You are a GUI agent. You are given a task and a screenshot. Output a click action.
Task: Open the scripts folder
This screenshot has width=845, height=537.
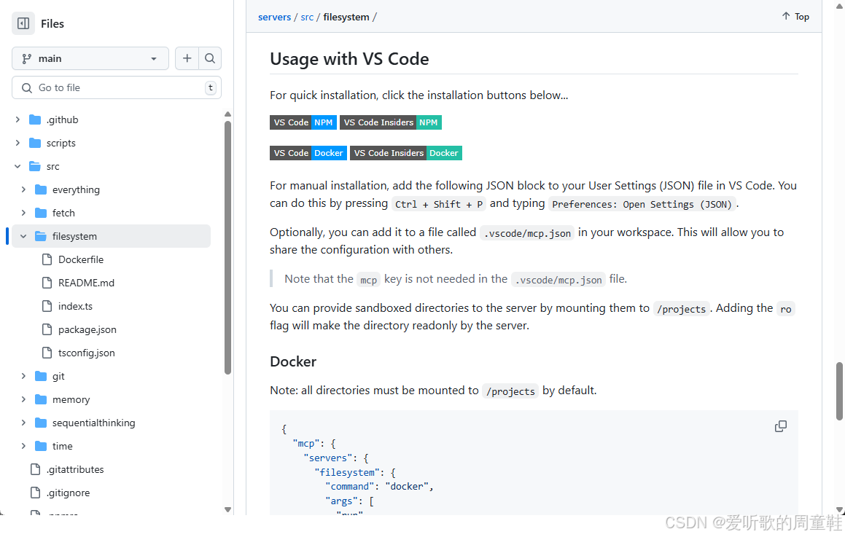[61, 143]
